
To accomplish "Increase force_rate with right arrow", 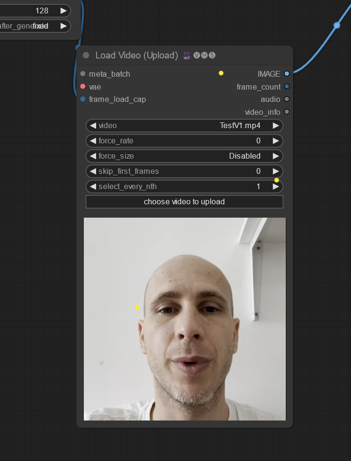I will [x=275, y=141].
